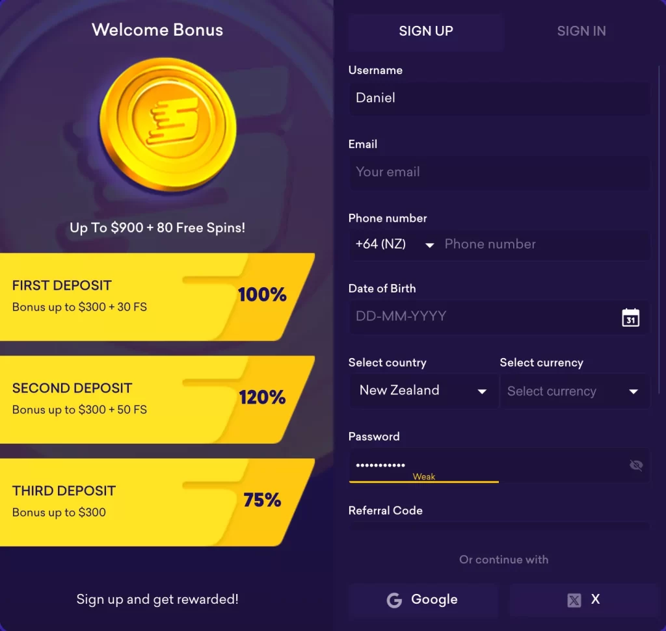Select the SIGN UP tab
666x631 pixels.
(426, 31)
